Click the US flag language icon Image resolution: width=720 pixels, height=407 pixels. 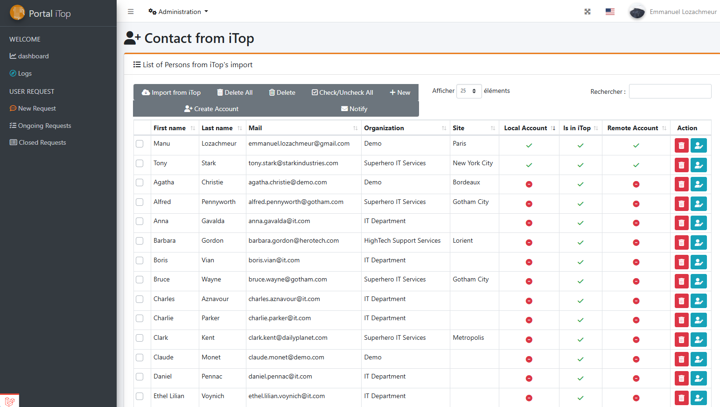(x=610, y=12)
